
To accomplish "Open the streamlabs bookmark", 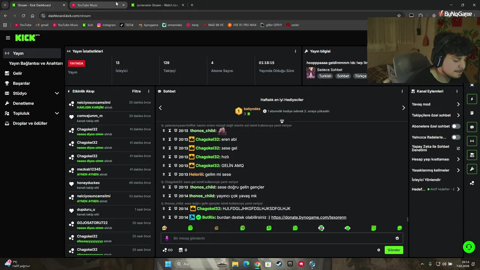I will (x=172, y=25).
